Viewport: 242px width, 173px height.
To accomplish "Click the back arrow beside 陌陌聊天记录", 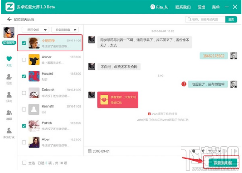I will (x=10, y=20).
